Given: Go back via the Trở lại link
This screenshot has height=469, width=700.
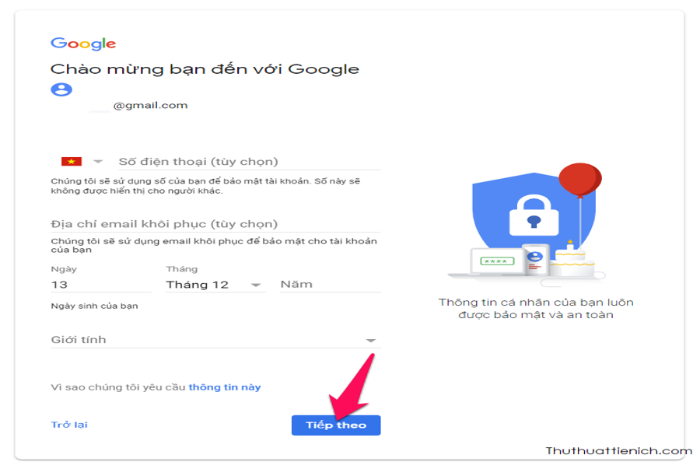Looking at the screenshot, I should (69, 425).
